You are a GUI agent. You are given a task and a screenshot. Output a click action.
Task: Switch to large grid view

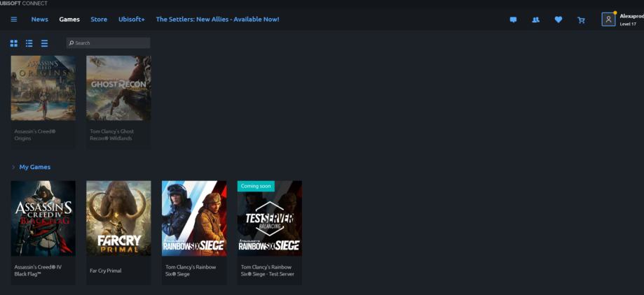13,43
